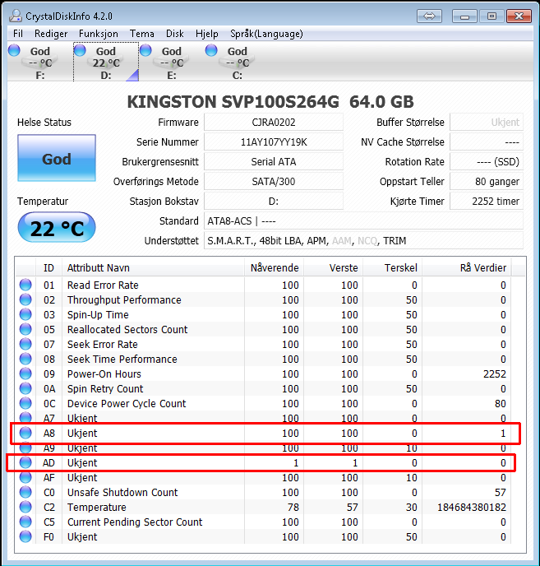Click the Nåverende column header

click(x=275, y=268)
